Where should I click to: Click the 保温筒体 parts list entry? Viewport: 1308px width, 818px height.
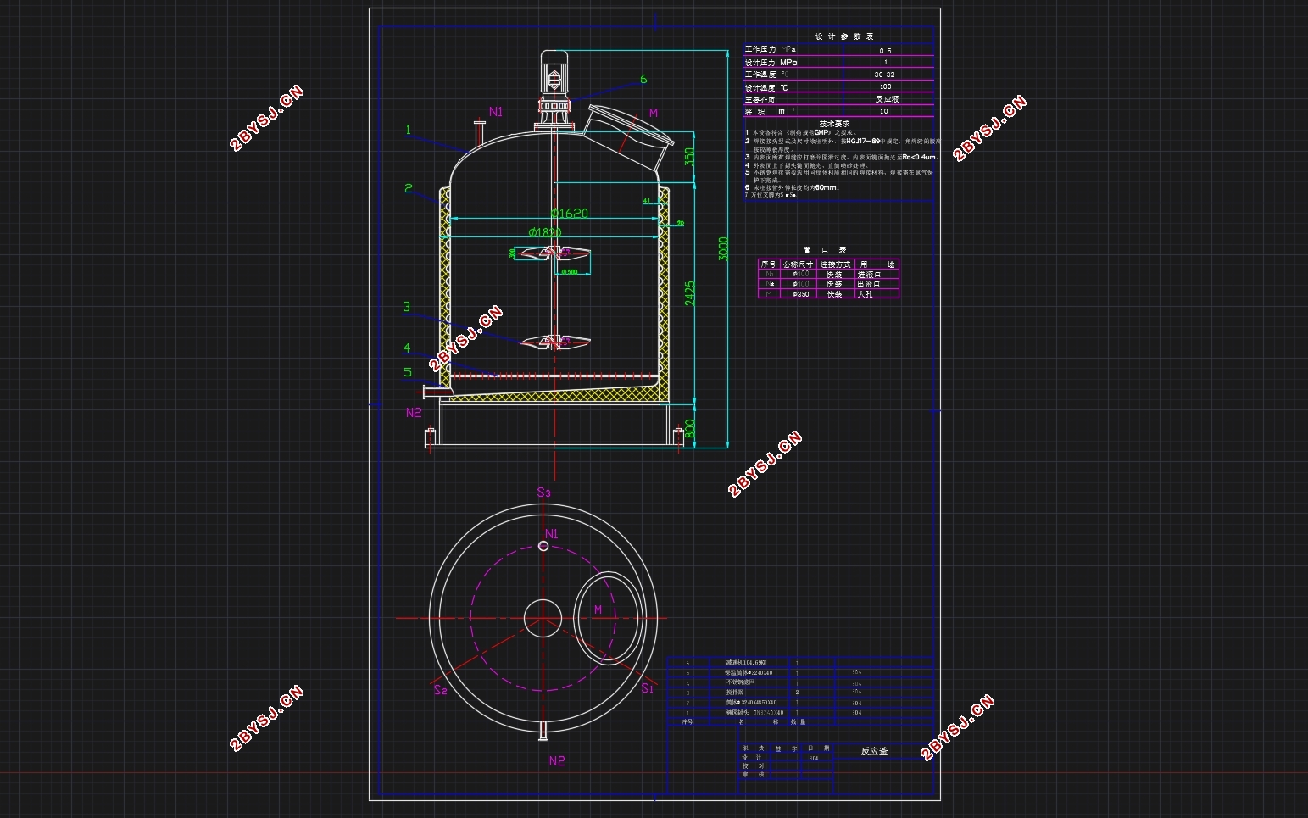coord(749,672)
